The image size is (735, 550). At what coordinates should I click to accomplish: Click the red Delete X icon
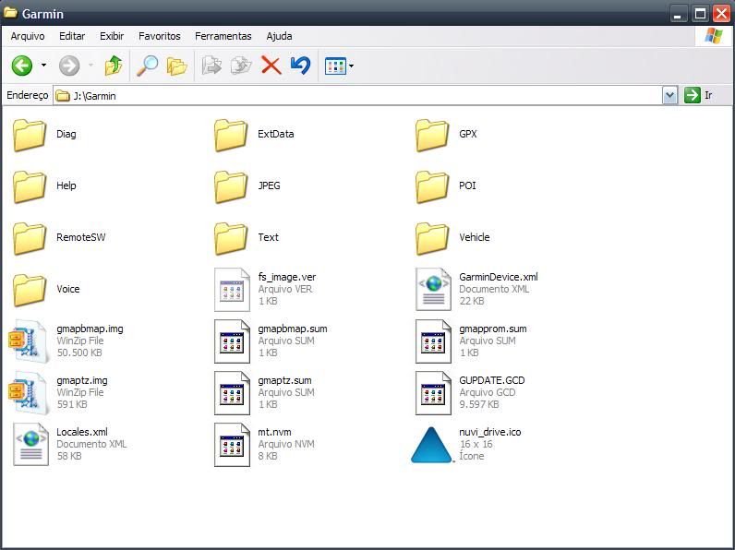click(271, 66)
